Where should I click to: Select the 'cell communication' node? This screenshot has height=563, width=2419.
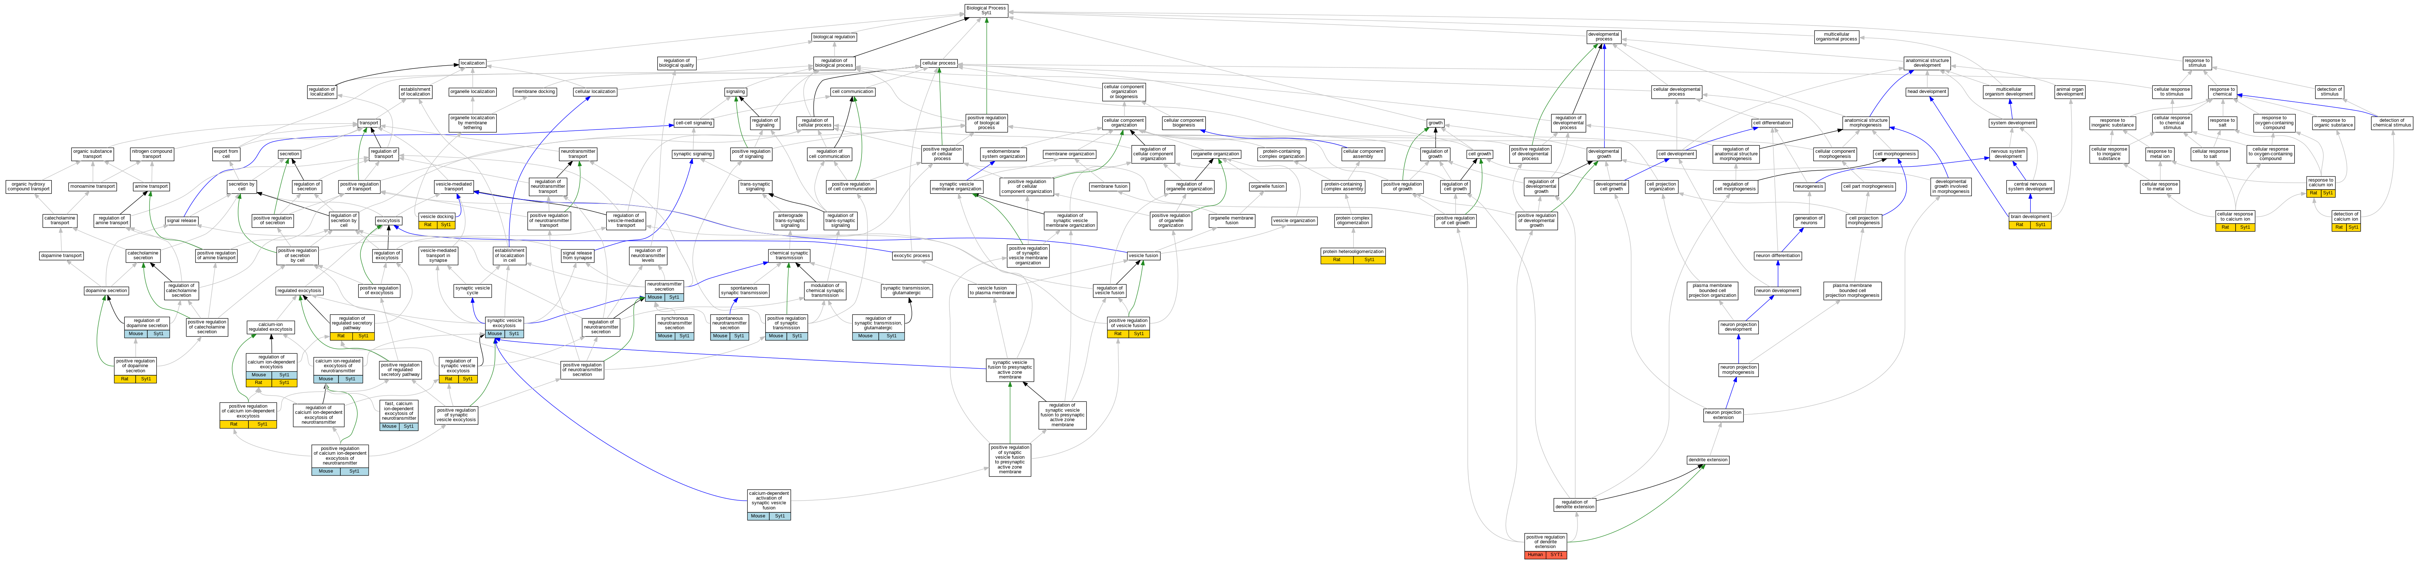(x=853, y=92)
